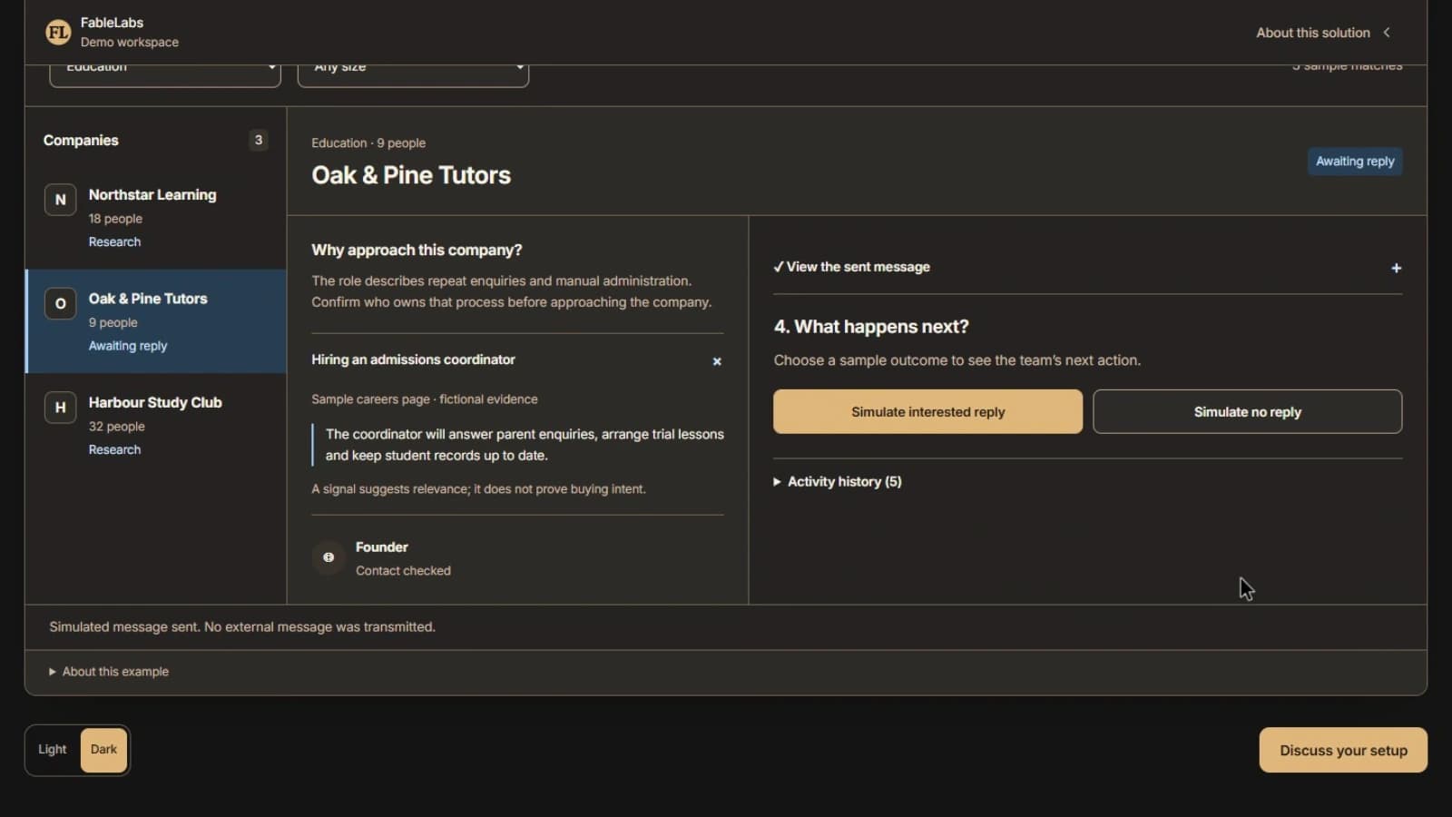Click the Simulated message sent notice
This screenshot has width=1452, height=817.
[242, 626]
